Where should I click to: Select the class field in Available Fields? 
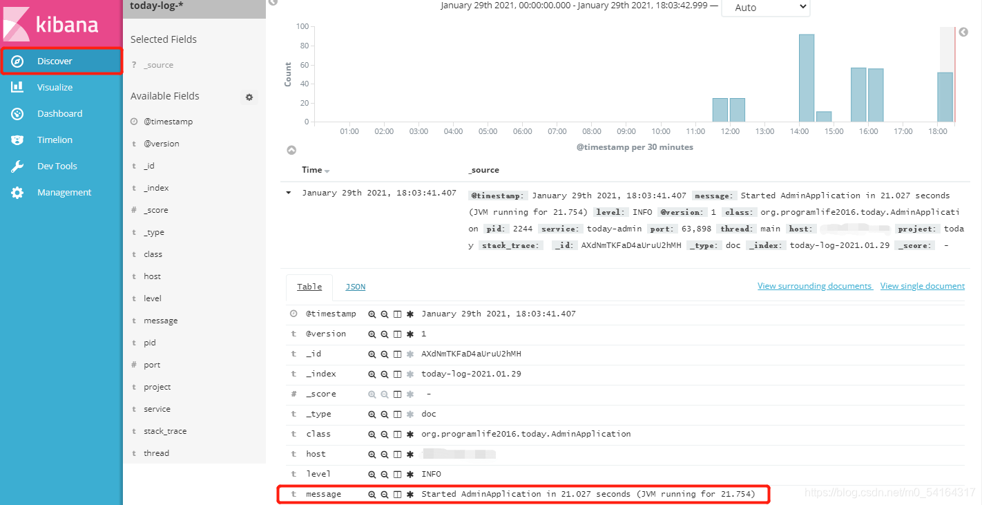pyautogui.click(x=153, y=254)
